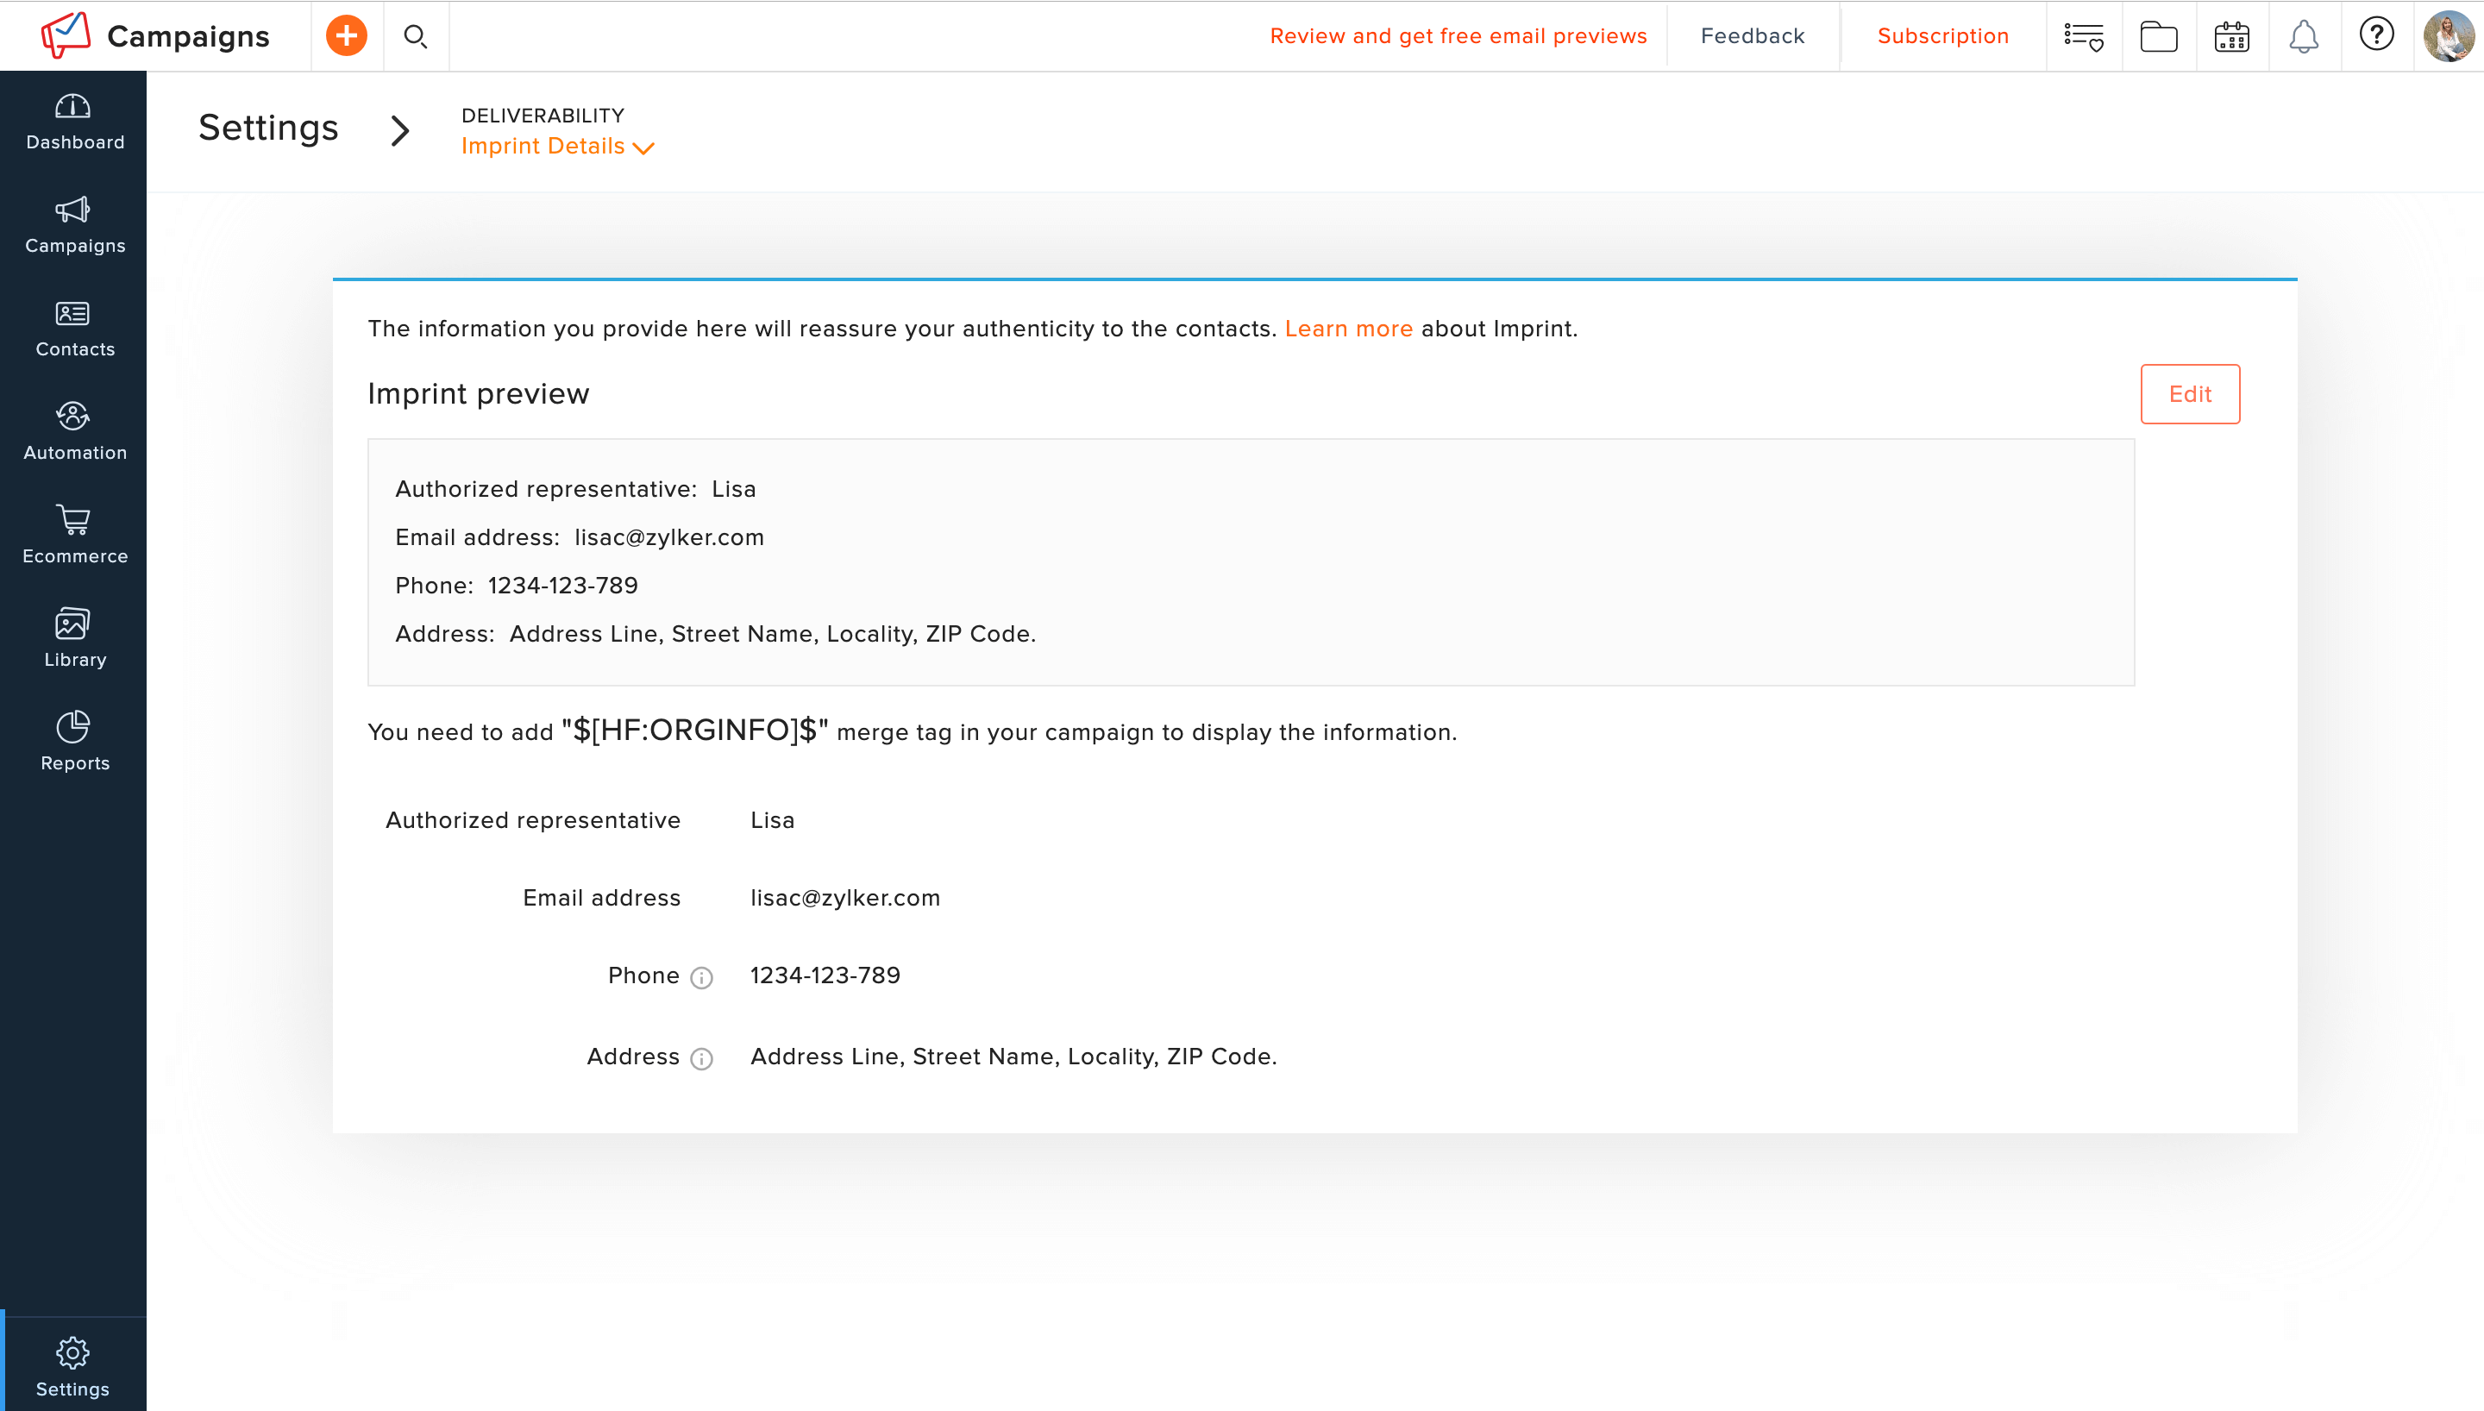Open Ecommerce cart in the sidebar

[74, 536]
